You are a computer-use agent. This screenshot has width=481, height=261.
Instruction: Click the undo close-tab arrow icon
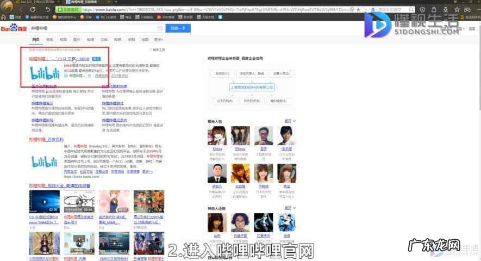click(x=47, y=10)
